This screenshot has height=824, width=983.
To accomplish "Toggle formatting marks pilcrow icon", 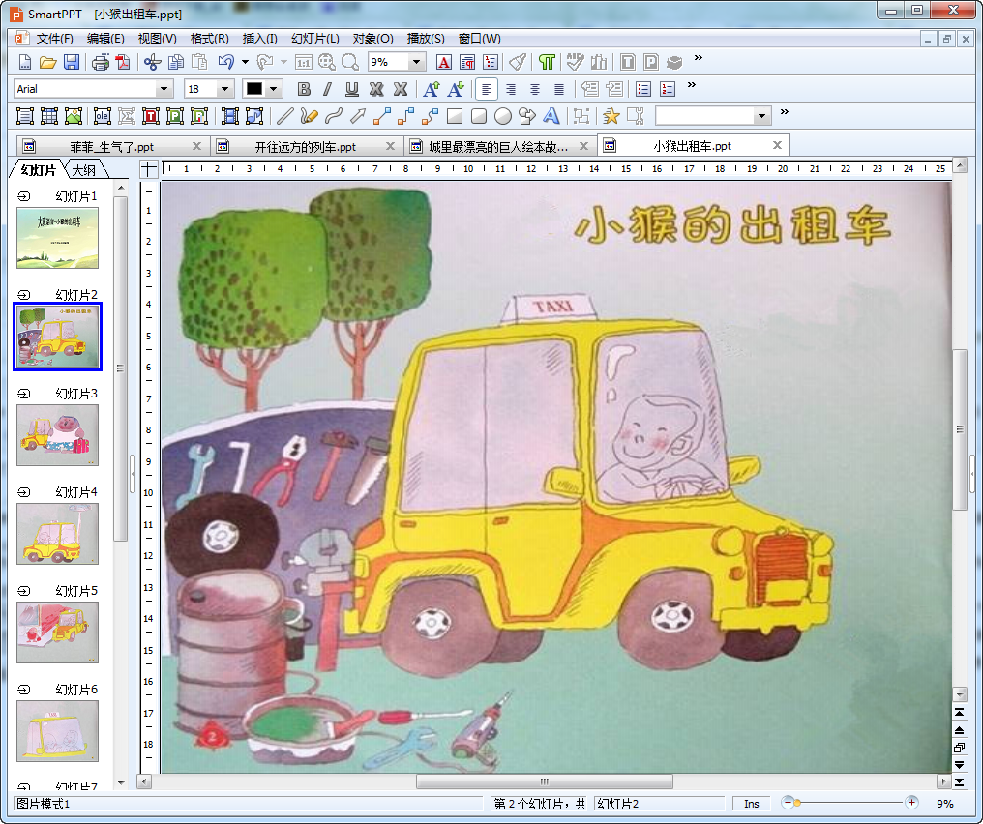I will [x=547, y=62].
